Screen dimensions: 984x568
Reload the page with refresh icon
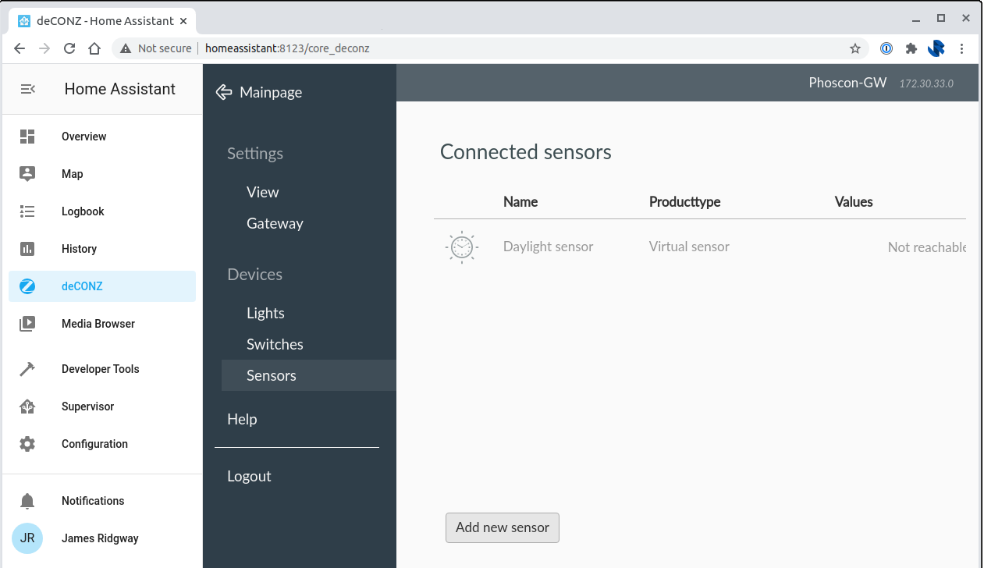click(69, 48)
